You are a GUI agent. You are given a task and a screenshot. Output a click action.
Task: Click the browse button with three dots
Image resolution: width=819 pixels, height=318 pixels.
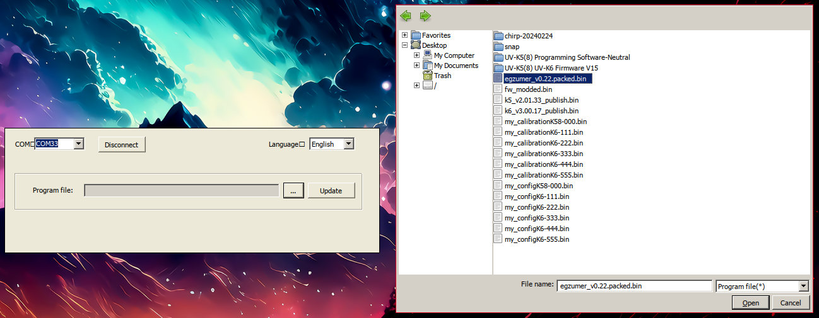pyautogui.click(x=293, y=191)
